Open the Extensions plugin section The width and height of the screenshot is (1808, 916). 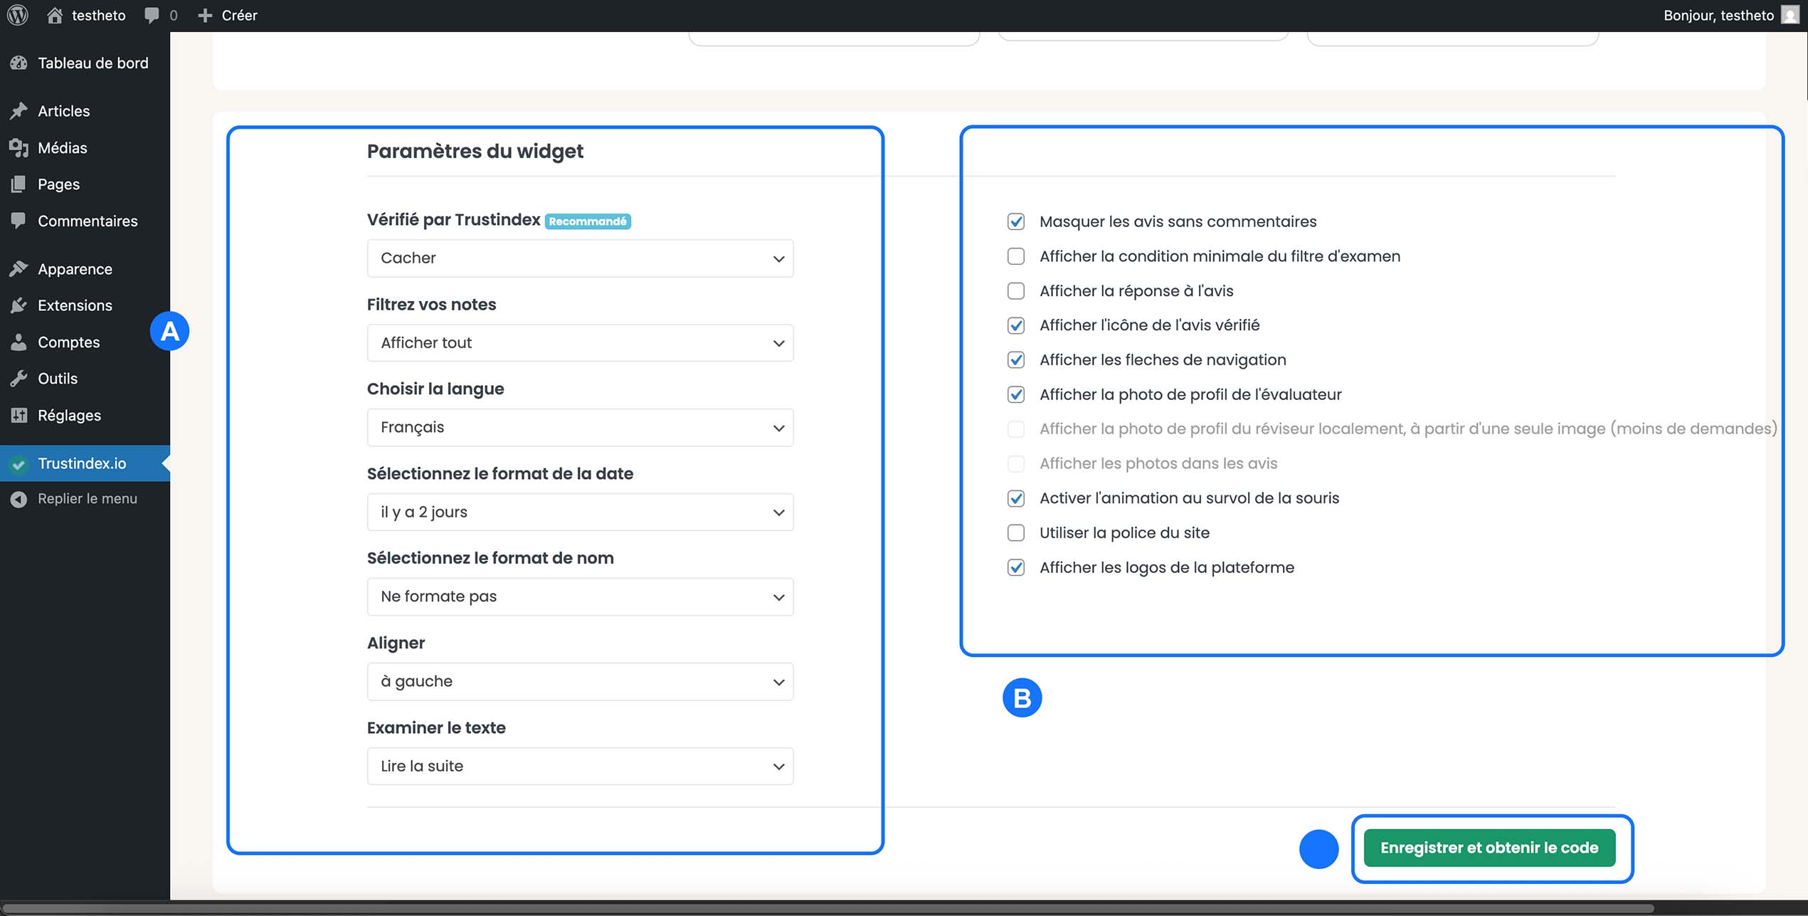pos(75,305)
